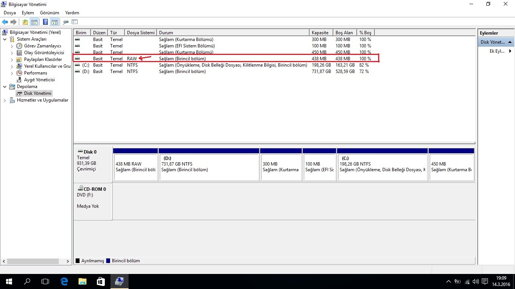515x289 pixels.
Task: Click the Olay Görüntüleyicisi icon
Action: click(x=19, y=53)
